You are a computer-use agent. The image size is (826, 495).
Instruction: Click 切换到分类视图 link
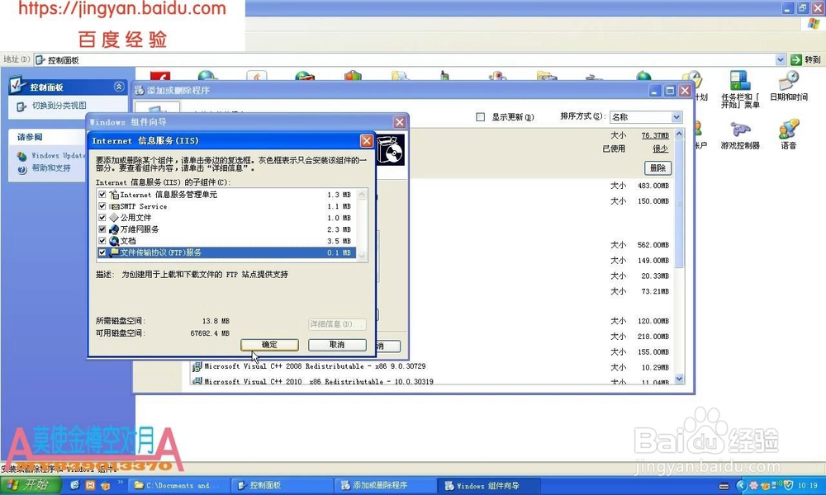(59, 106)
